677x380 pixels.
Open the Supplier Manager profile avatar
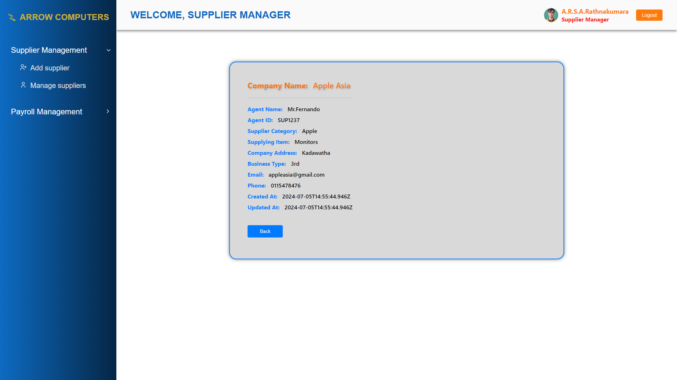pos(551,15)
